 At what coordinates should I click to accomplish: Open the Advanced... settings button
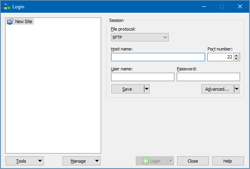point(217,89)
